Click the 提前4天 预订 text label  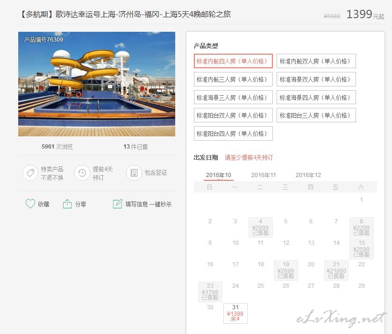click(x=103, y=173)
